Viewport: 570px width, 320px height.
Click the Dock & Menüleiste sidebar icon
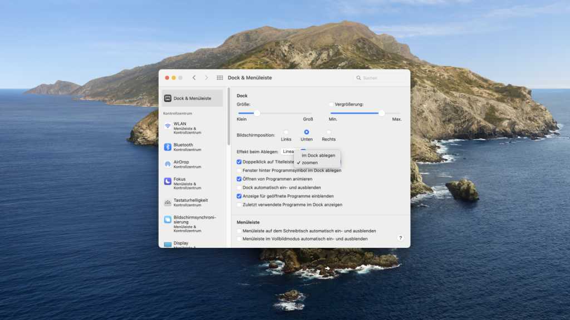click(168, 98)
